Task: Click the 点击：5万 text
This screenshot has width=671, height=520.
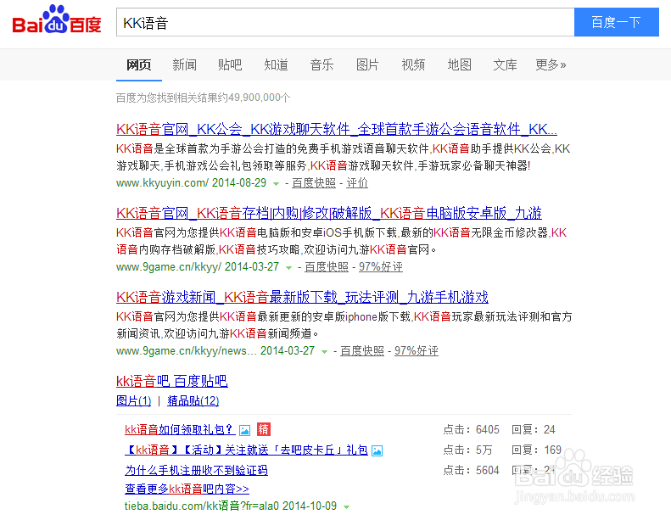Action: [467, 450]
